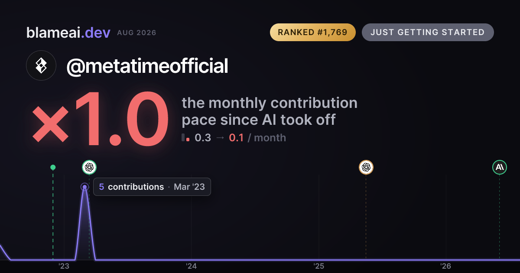
Task: Click the Anthropic marker icon in 2026
Action: click(499, 167)
